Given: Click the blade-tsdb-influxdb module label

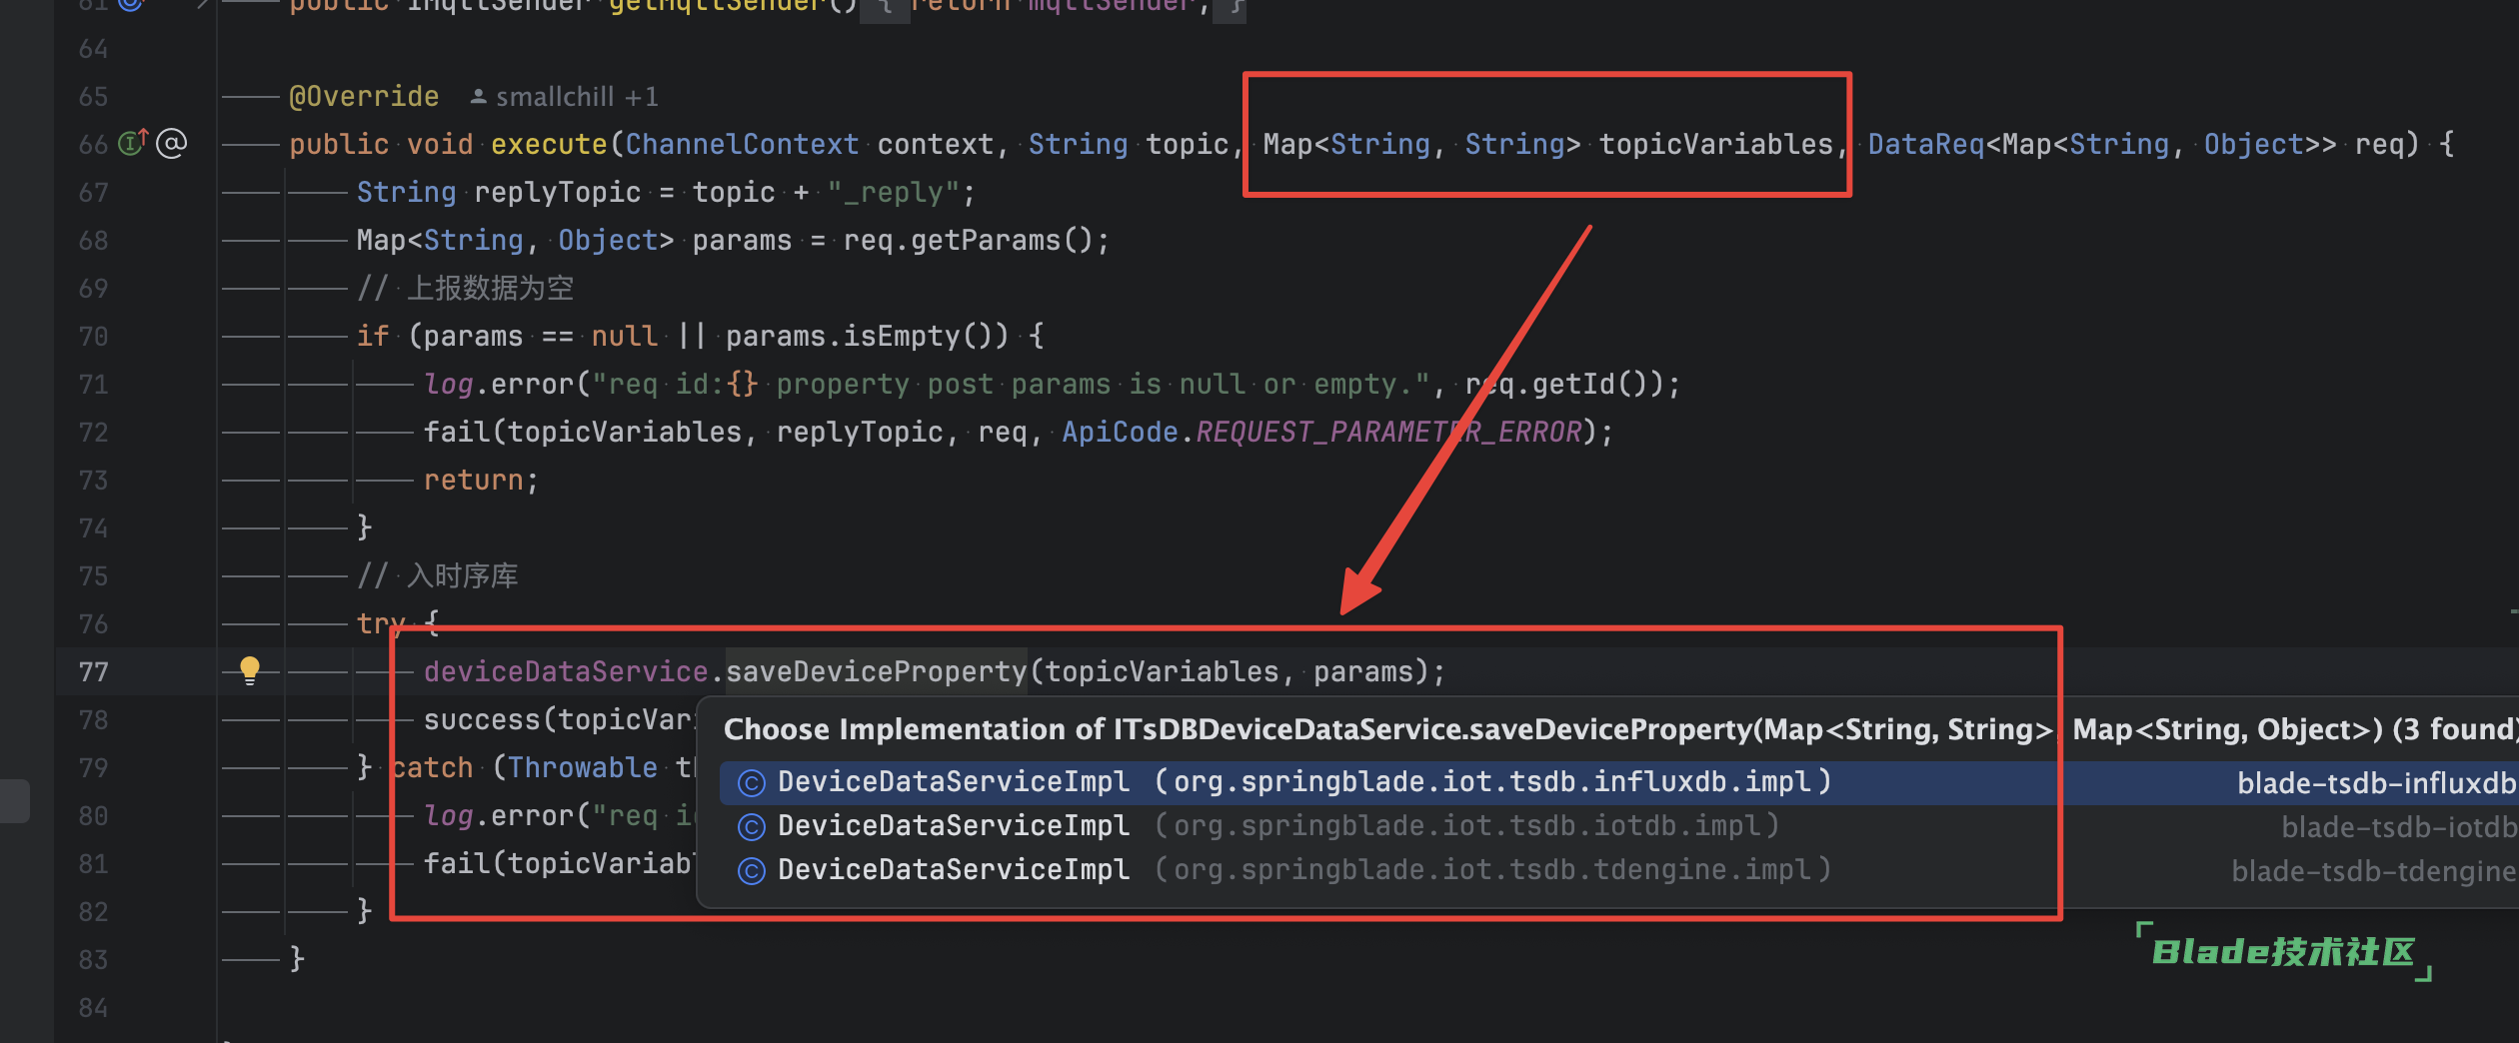Looking at the screenshot, I should coord(2375,783).
